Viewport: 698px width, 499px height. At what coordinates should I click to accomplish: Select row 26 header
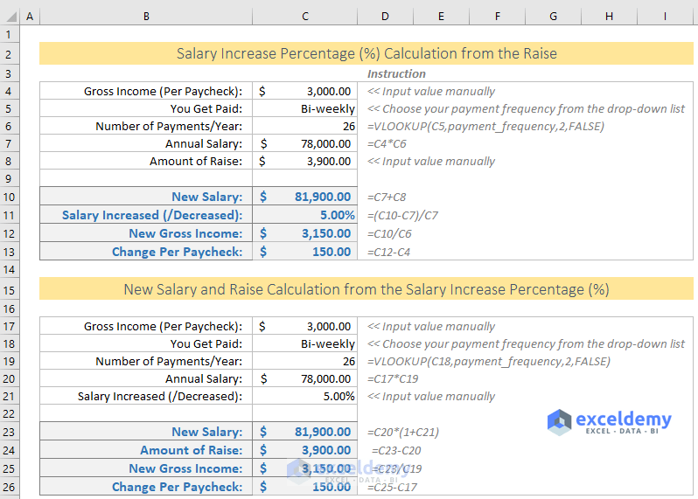9,487
